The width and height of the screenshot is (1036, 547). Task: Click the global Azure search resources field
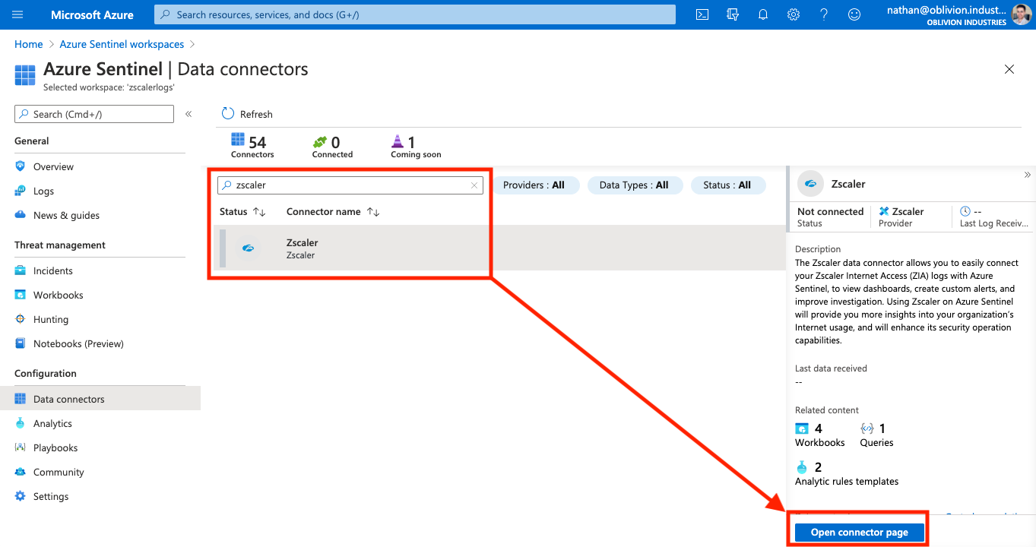[414, 14]
